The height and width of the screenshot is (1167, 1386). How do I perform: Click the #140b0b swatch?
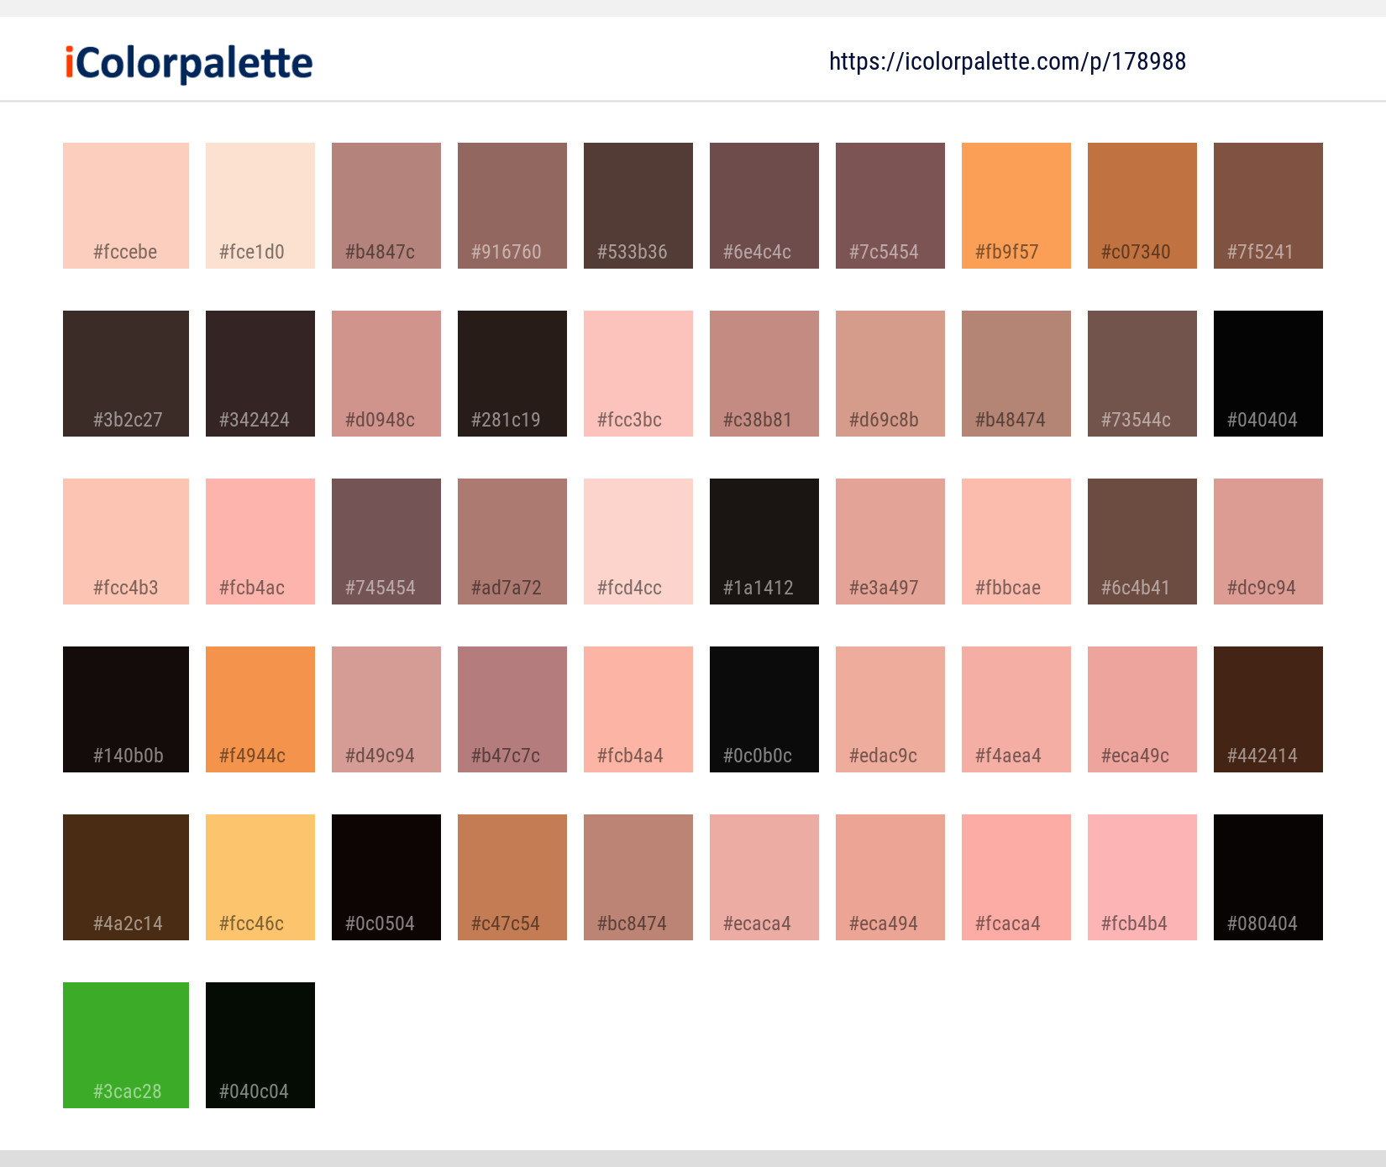pos(126,709)
